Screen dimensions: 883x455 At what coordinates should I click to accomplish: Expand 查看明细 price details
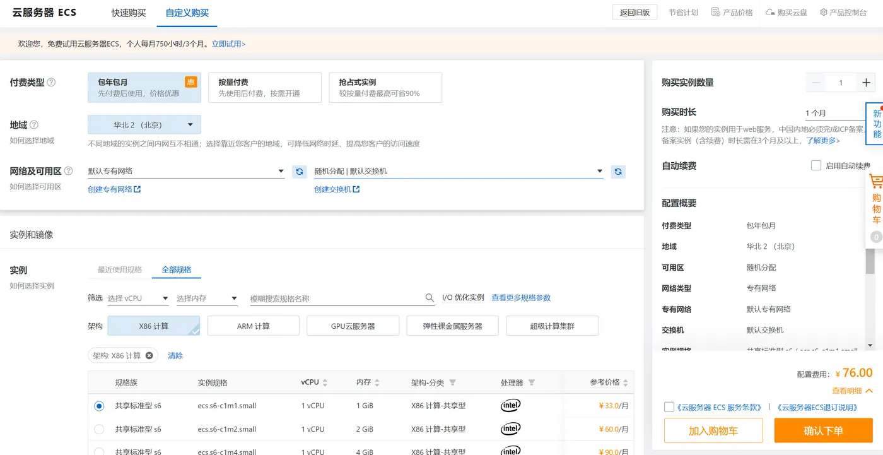853,391
